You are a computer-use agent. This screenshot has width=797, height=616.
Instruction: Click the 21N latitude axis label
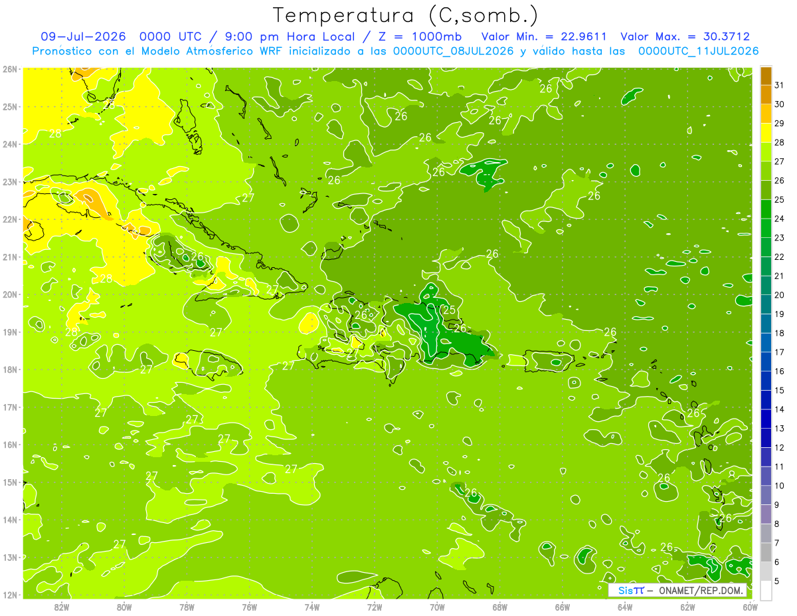(x=10, y=257)
